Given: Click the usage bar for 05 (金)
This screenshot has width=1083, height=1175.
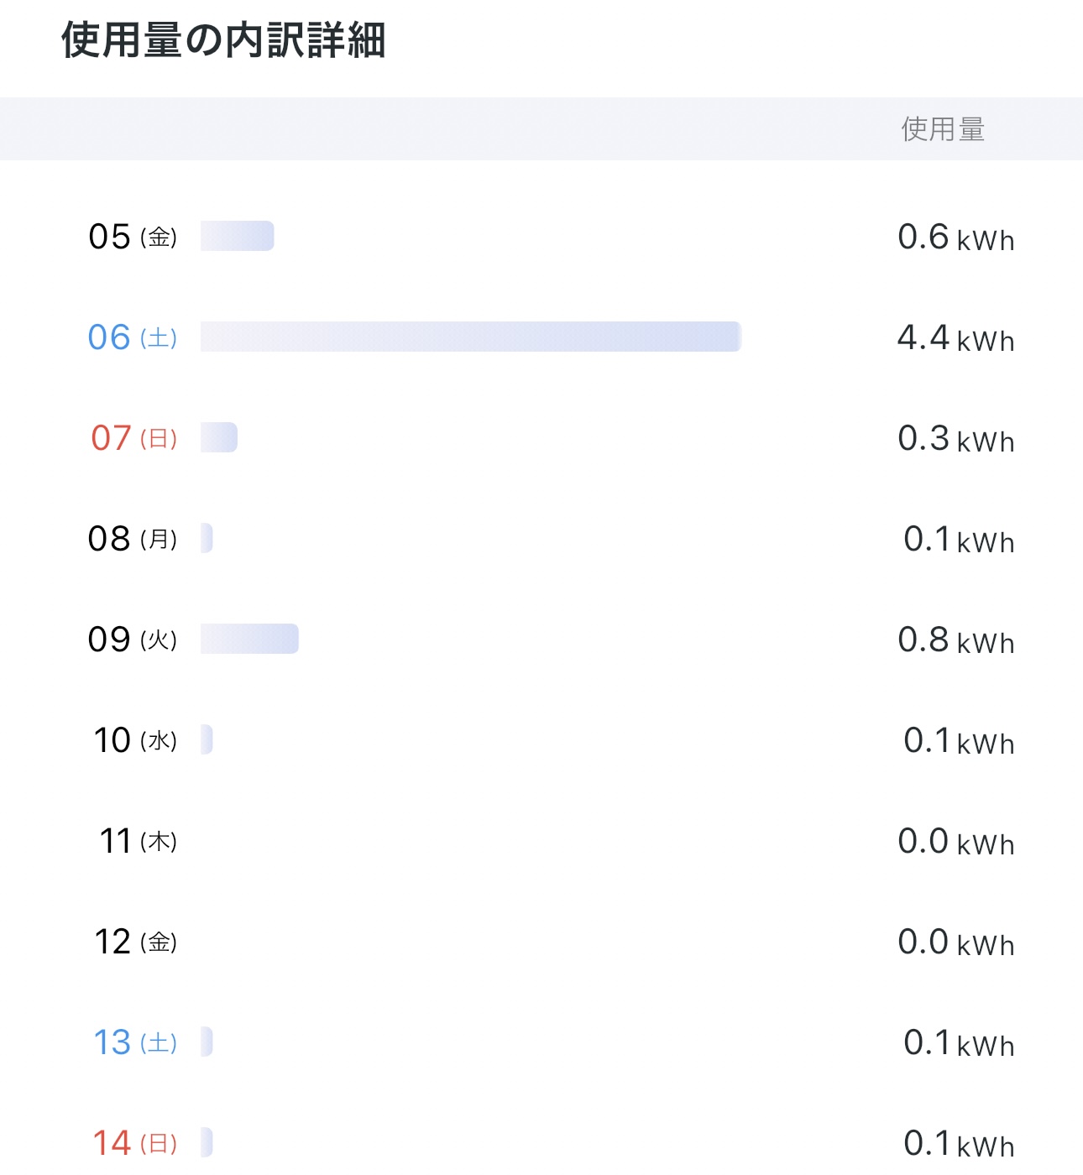Looking at the screenshot, I should tap(237, 236).
